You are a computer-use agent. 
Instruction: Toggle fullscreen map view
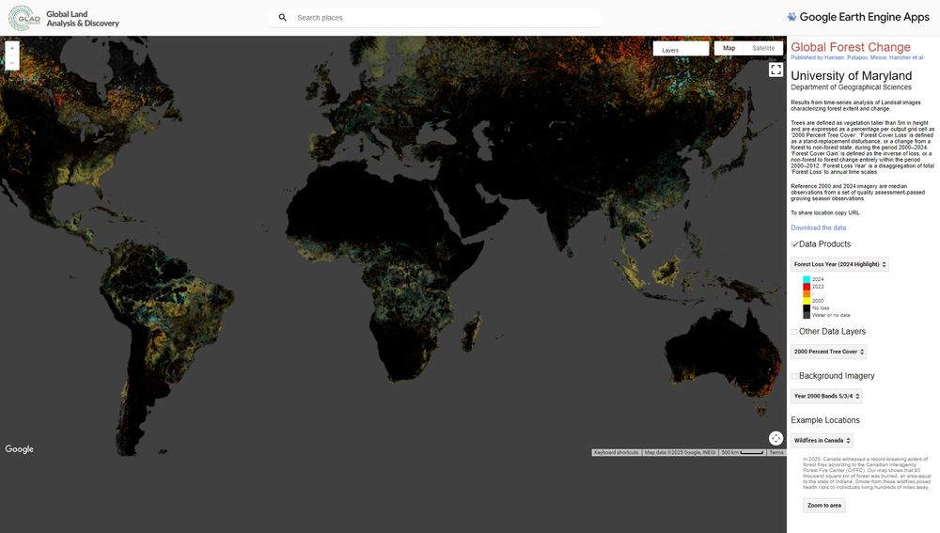click(775, 71)
